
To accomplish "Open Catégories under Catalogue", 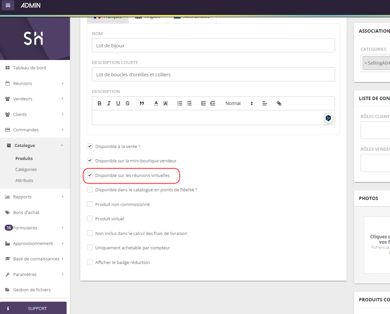I will pos(26,169).
